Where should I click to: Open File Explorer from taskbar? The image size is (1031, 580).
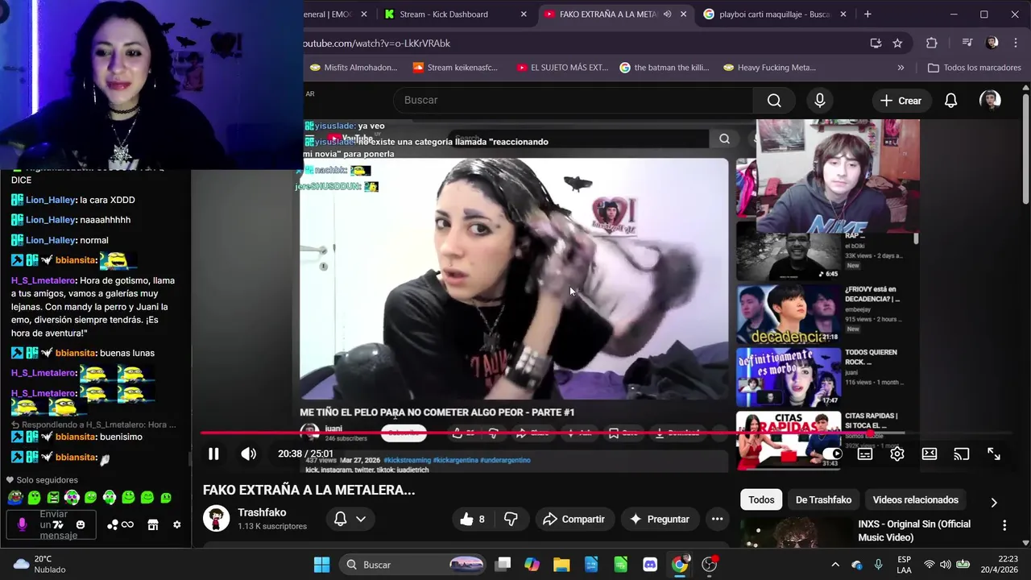pos(561,565)
